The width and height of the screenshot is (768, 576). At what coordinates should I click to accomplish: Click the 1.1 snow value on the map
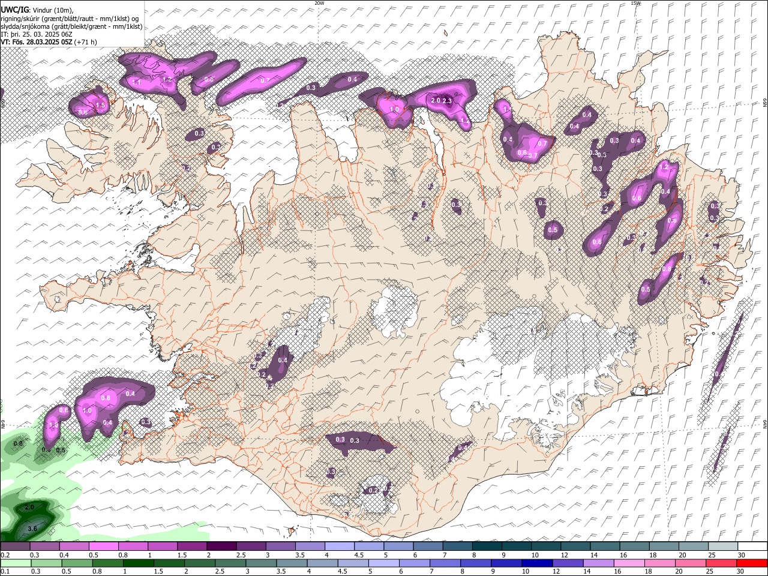(137, 82)
